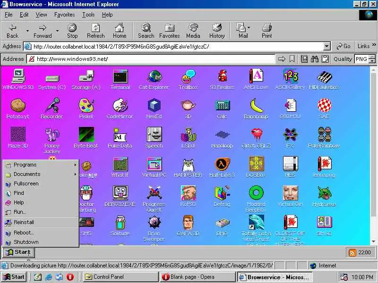
Task: Expand the Documents submenu
Action: (41, 174)
